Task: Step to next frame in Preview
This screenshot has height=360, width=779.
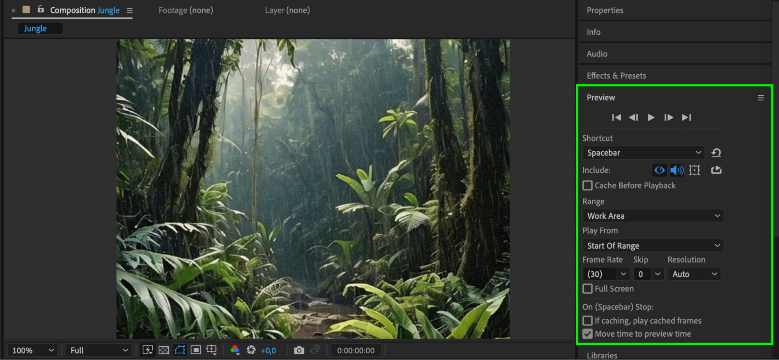Action: [669, 118]
